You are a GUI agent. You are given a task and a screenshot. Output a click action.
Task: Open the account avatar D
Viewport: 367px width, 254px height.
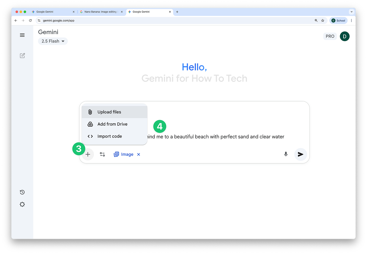[345, 36]
